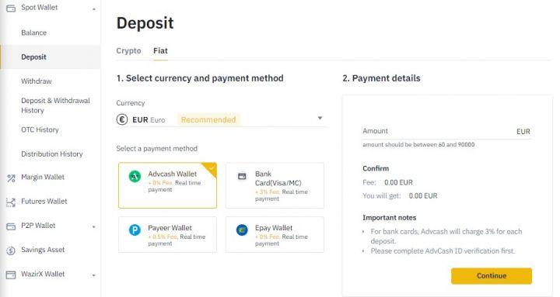
Task: Collapse the Spot Wallet section arrow
Action: point(94,9)
